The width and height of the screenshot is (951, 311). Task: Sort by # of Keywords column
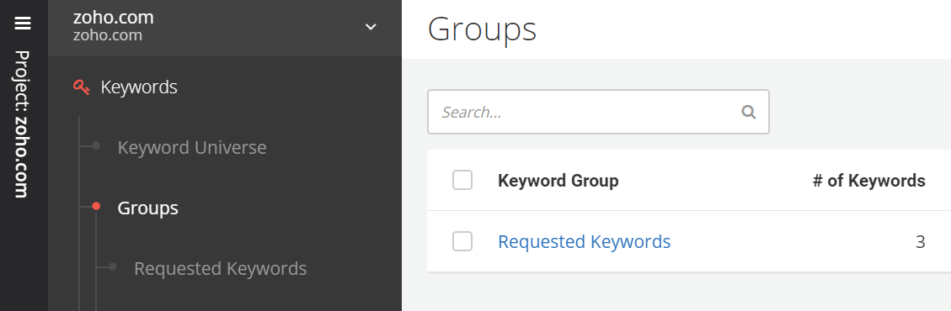868,181
